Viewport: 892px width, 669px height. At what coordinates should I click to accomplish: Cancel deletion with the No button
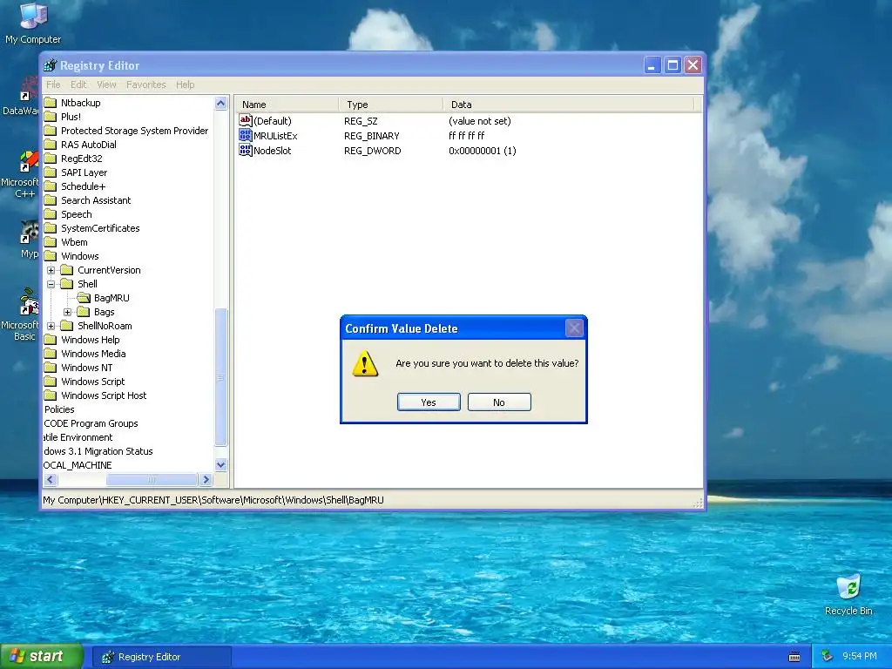point(499,402)
